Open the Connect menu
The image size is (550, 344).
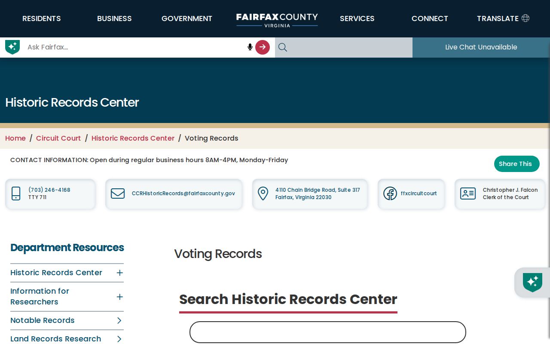point(430,18)
